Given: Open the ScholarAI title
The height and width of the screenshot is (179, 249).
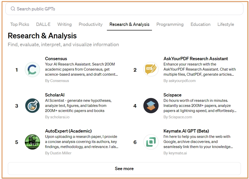Looking at the screenshot, I should (x=55, y=95).
